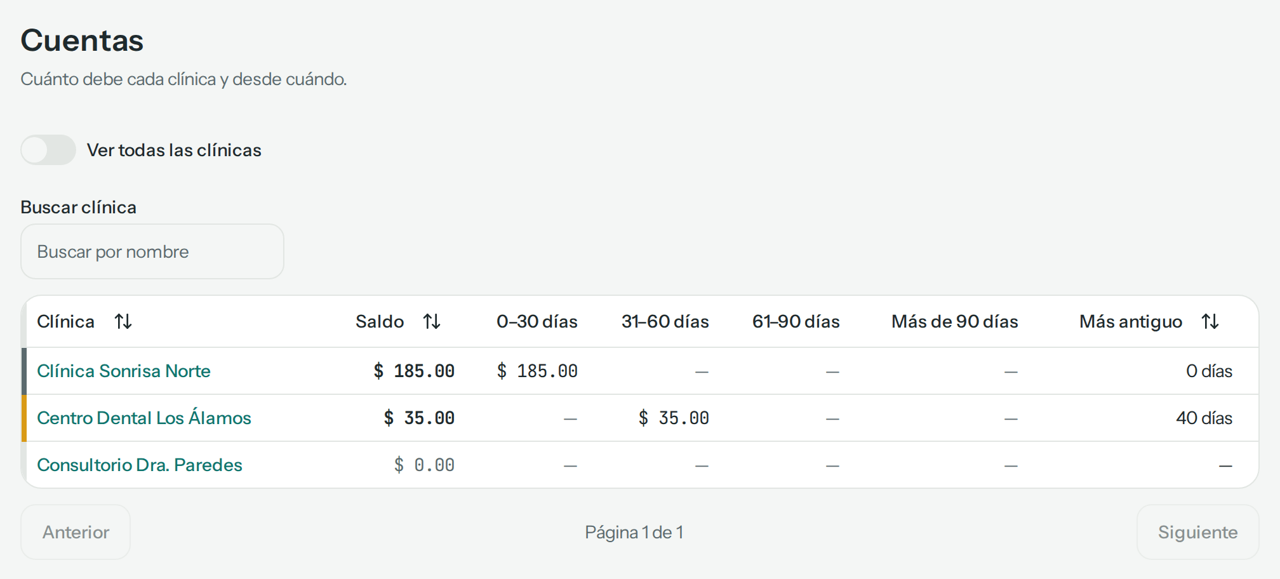Image resolution: width=1280 pixels, height=579 pixels.
Task: Click the Clínica column header
Action: 65,321
